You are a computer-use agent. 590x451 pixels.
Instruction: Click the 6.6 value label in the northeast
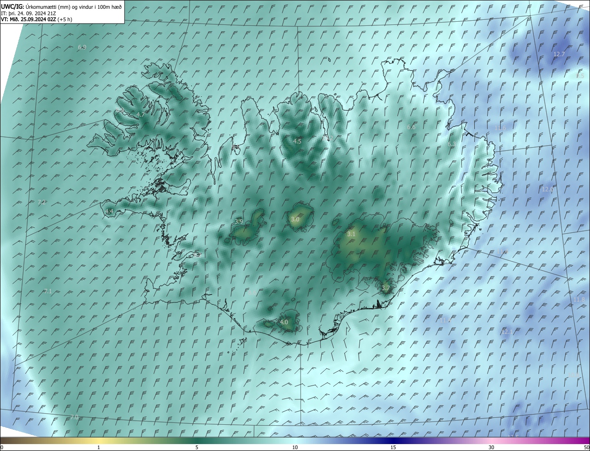coord(411,127)
